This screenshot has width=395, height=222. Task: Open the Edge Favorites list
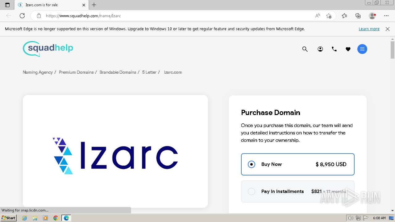(344, 16)
